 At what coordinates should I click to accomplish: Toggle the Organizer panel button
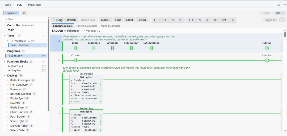[11, 13]
